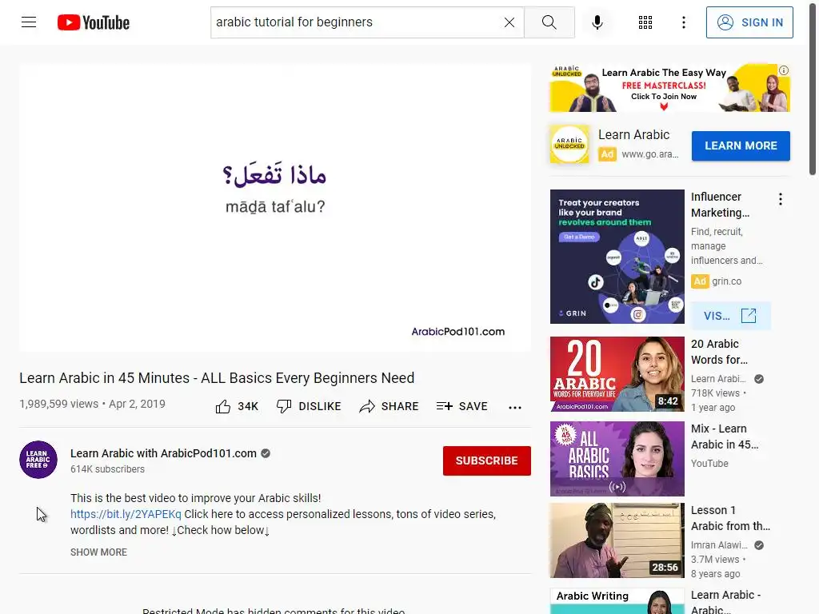
Task: Open the bit.ly/2YAPEKq description link
Action: click(x=126, y=514)
